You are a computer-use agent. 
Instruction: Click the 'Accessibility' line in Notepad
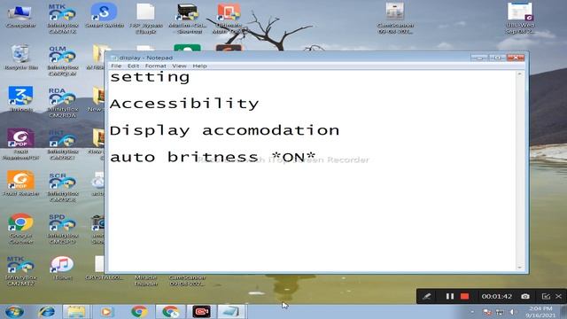184,104
